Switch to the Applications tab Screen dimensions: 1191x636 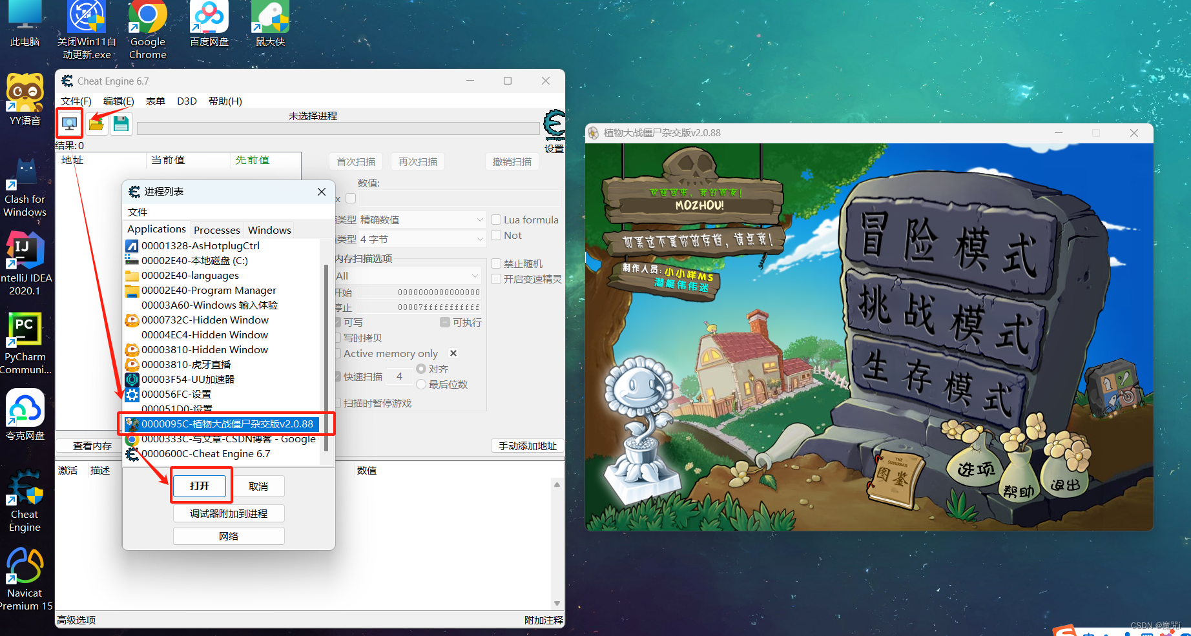click(x=156, y=229)
